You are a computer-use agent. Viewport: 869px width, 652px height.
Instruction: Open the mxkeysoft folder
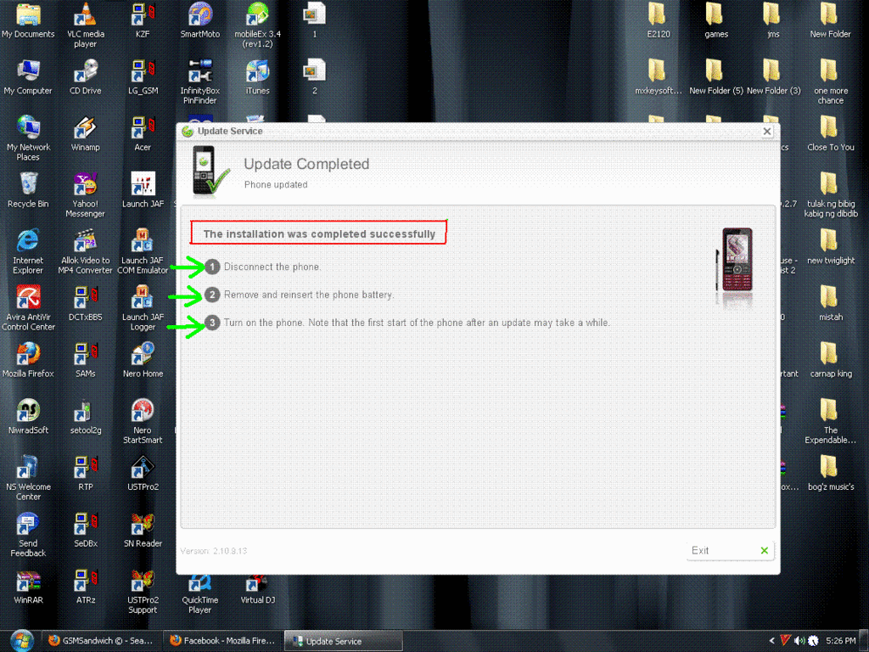coord(659,77)
